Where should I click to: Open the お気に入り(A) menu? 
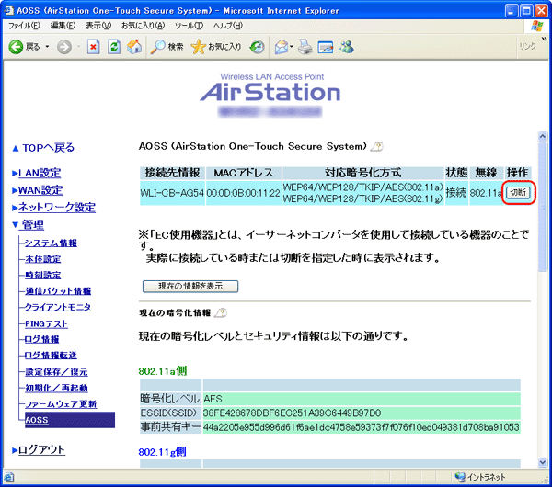click(x=143, y=26)
